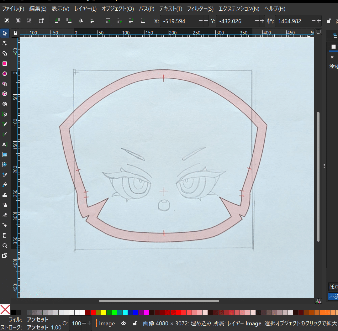
Task: Open the フィルター(S) menu
Action: 200,9
